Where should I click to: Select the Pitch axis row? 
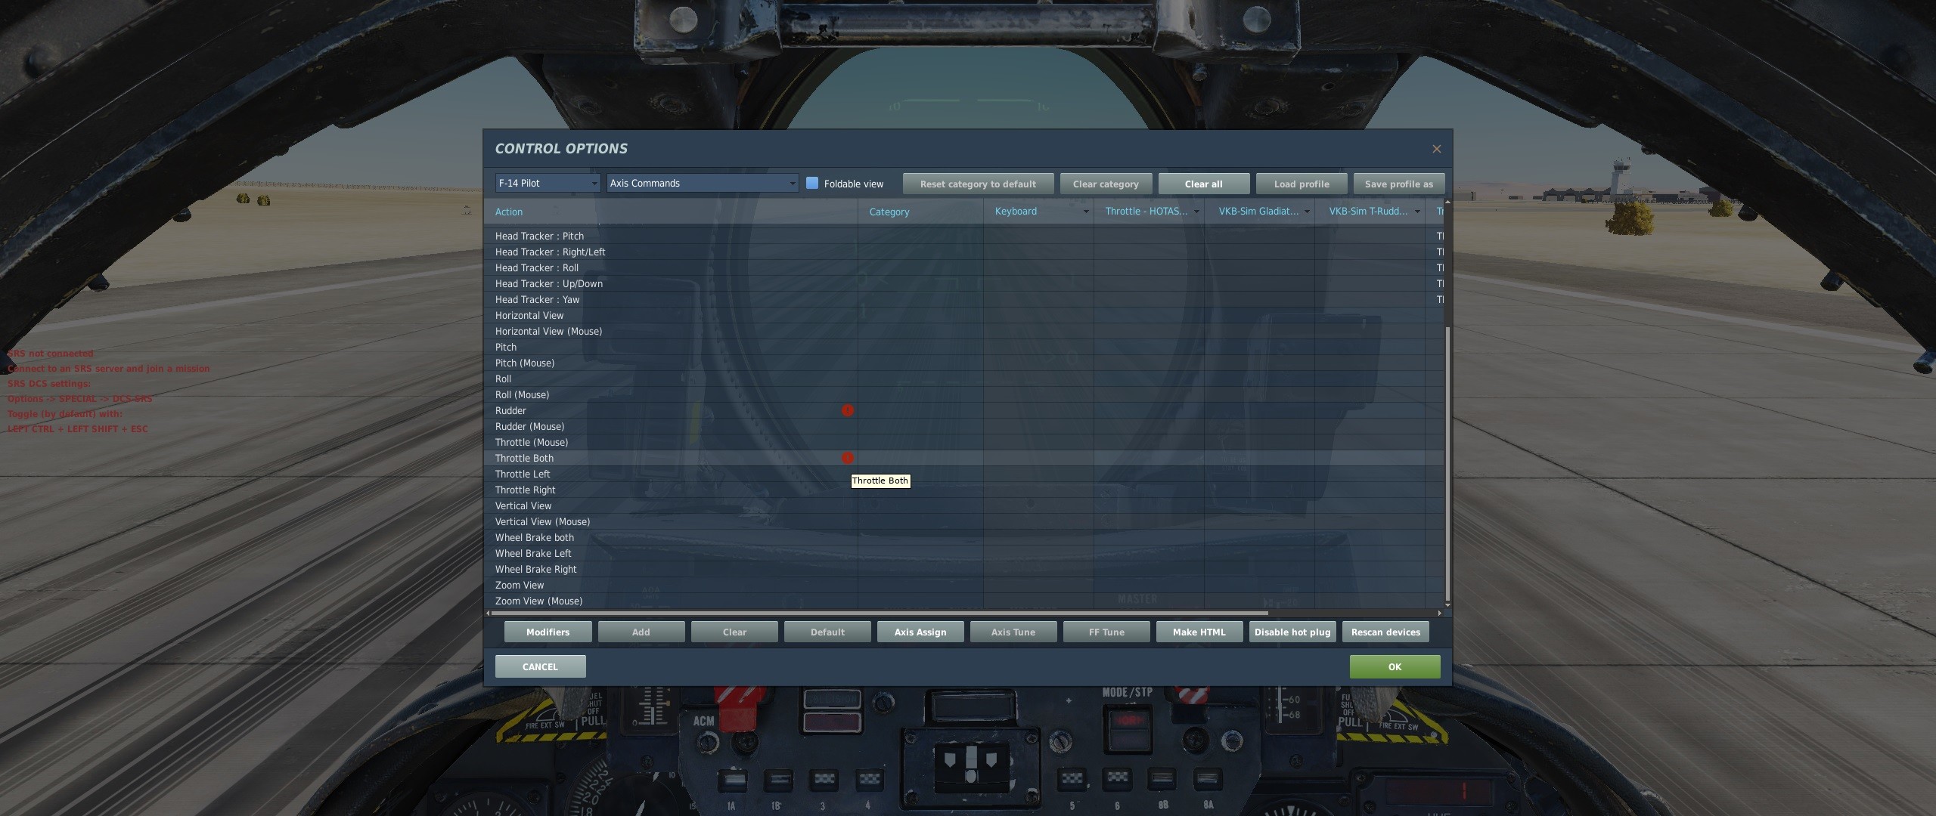pos(964,347)
